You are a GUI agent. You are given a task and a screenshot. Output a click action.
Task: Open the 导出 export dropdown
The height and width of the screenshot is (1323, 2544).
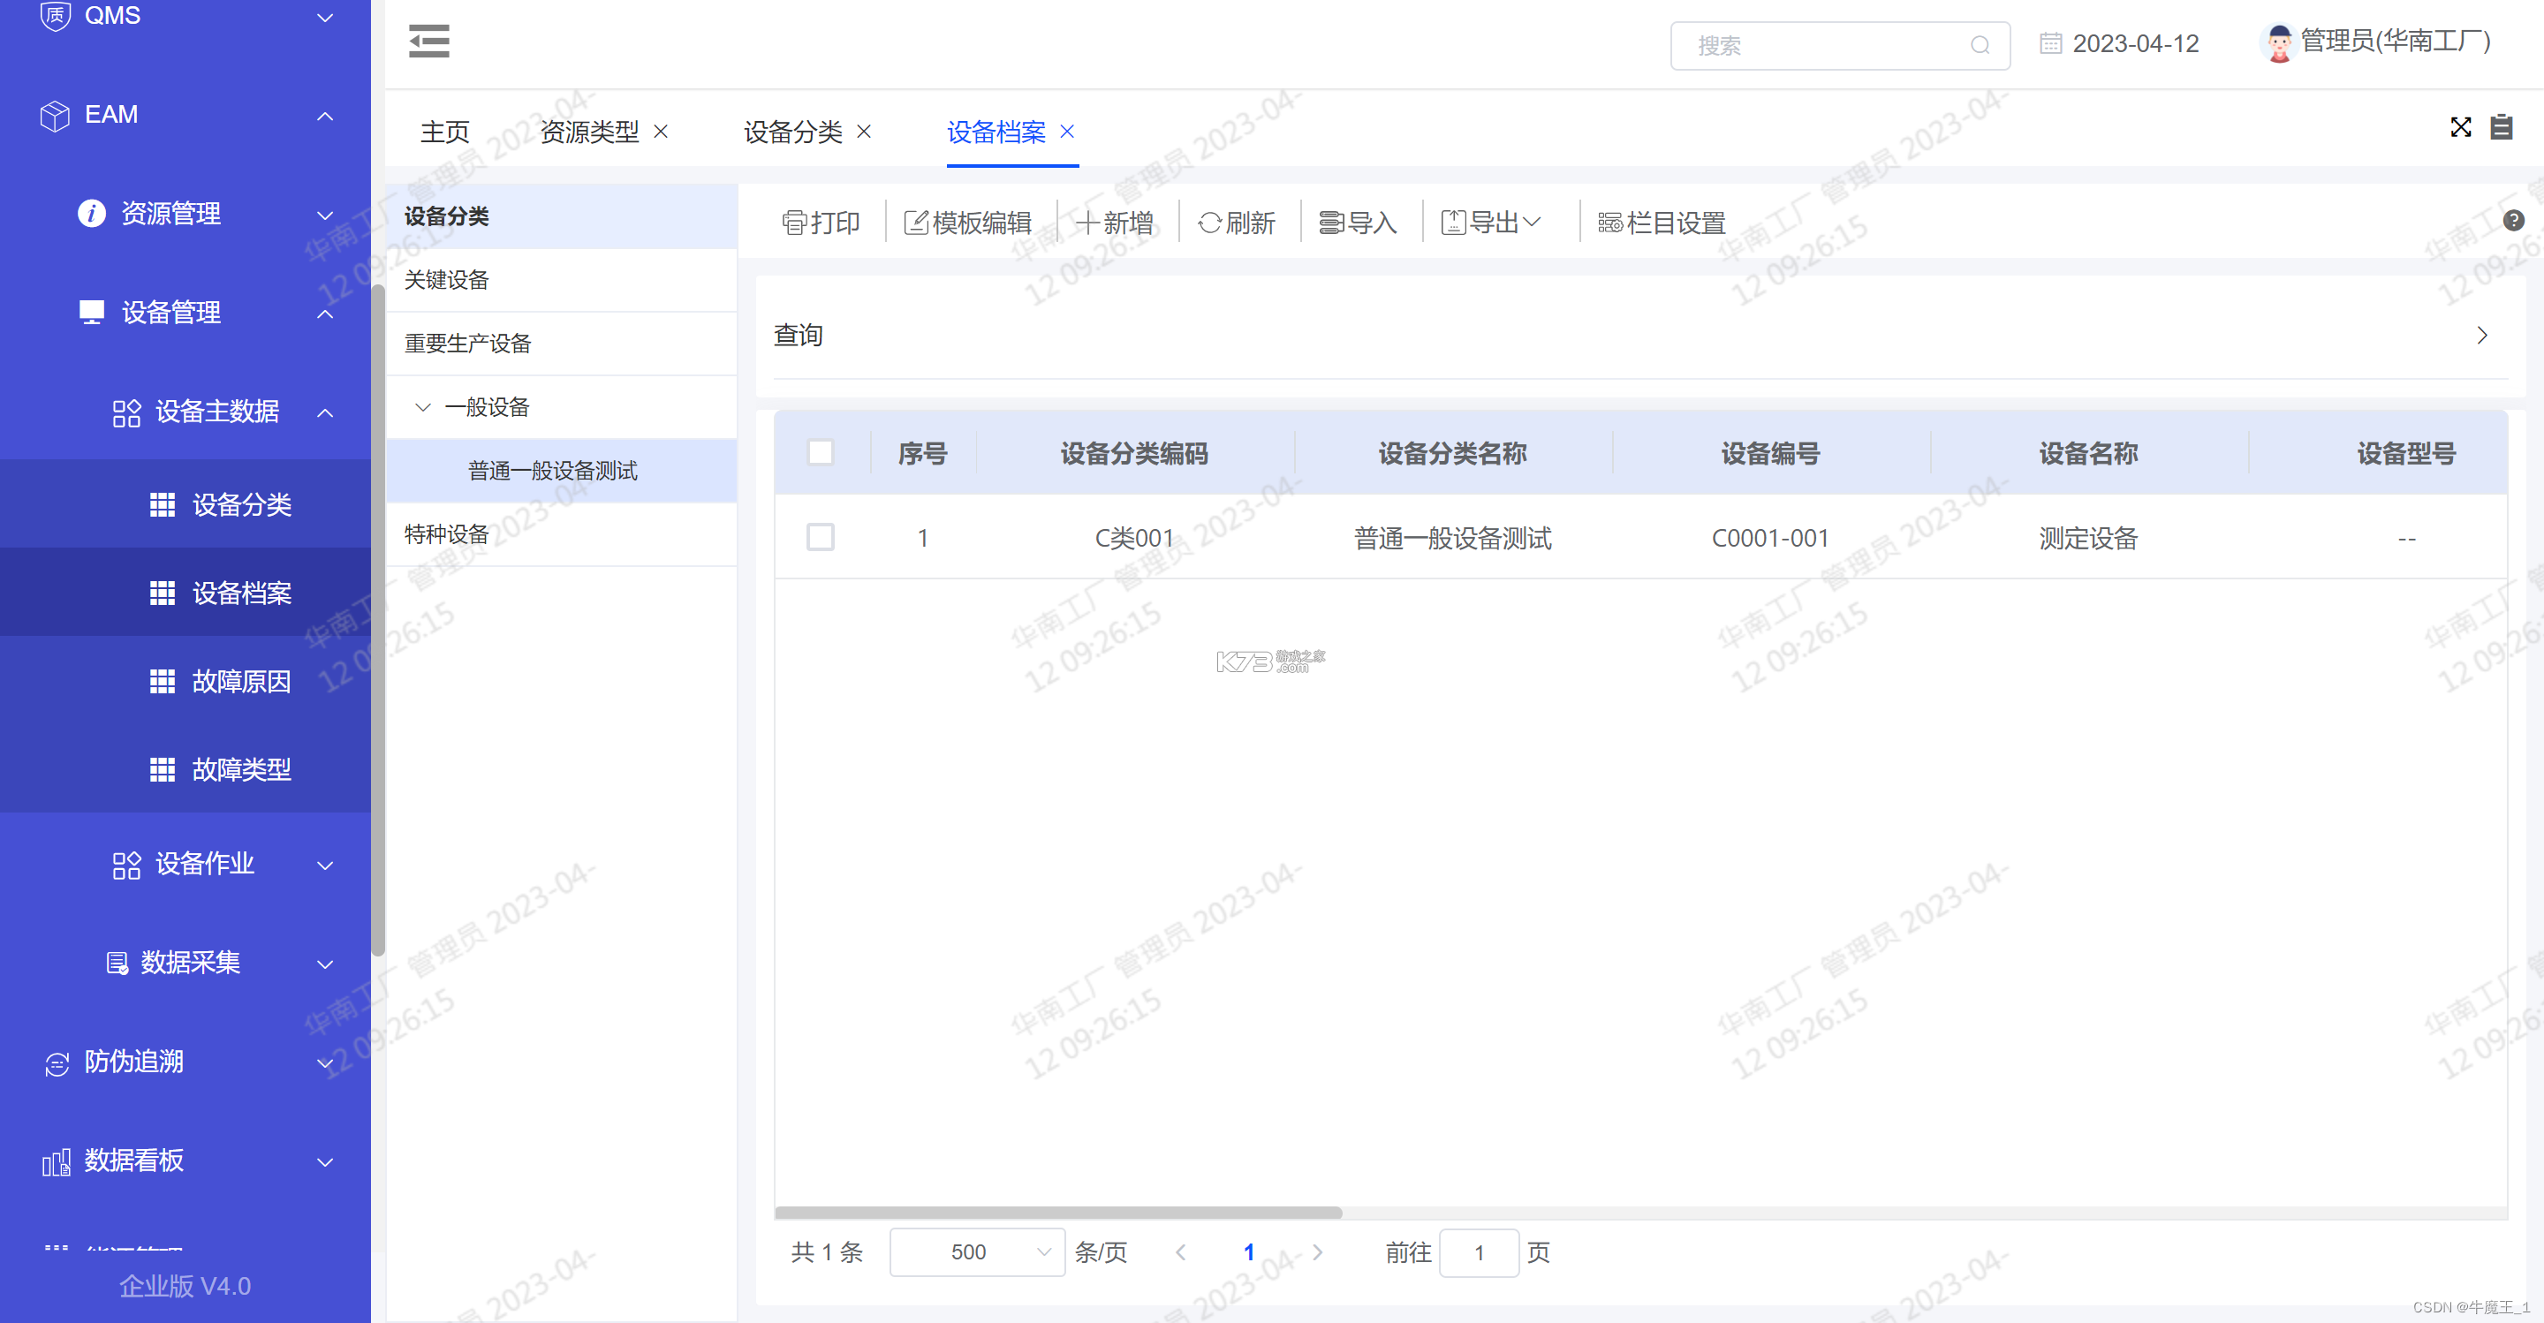(1490, 223)
